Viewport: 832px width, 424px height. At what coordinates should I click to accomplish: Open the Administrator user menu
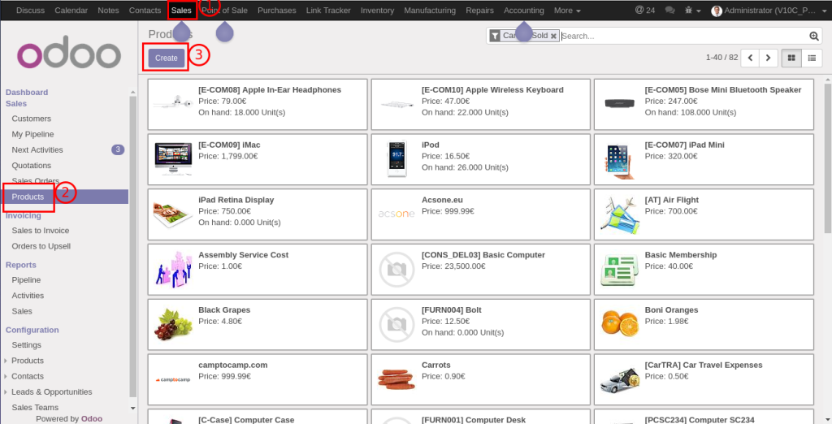coord(767,10)
